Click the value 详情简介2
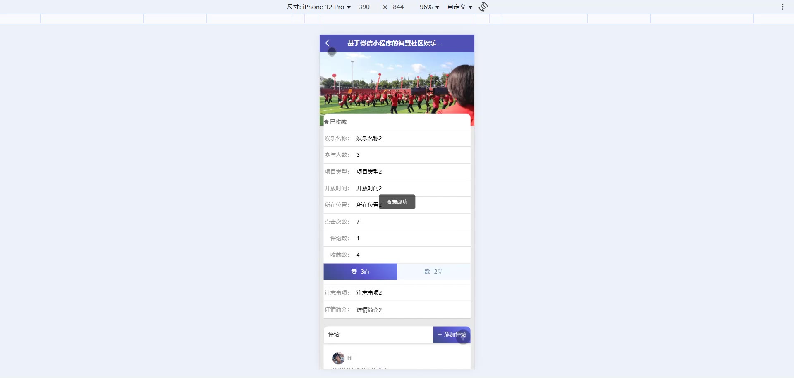Viewport: 794px width, 378px height. click(369, 310)
